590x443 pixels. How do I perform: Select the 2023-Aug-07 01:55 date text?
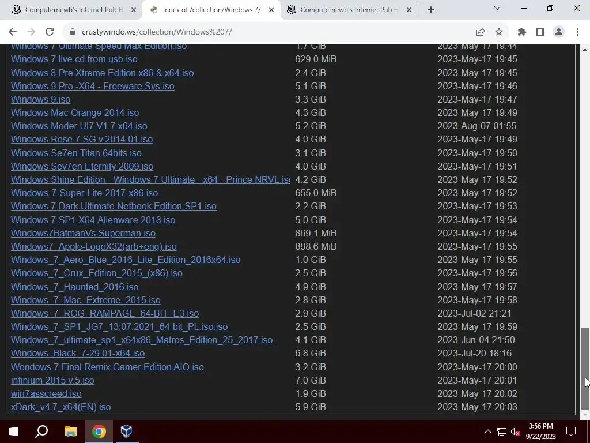476,126
